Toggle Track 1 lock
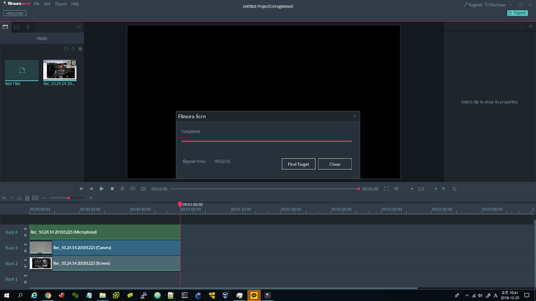 25,282
